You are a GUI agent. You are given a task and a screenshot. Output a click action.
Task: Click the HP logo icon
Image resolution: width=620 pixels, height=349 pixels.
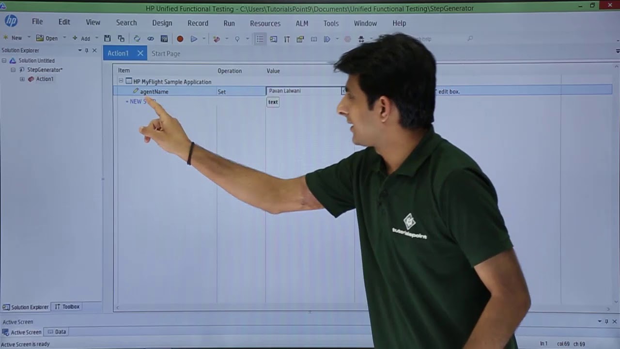11,21
